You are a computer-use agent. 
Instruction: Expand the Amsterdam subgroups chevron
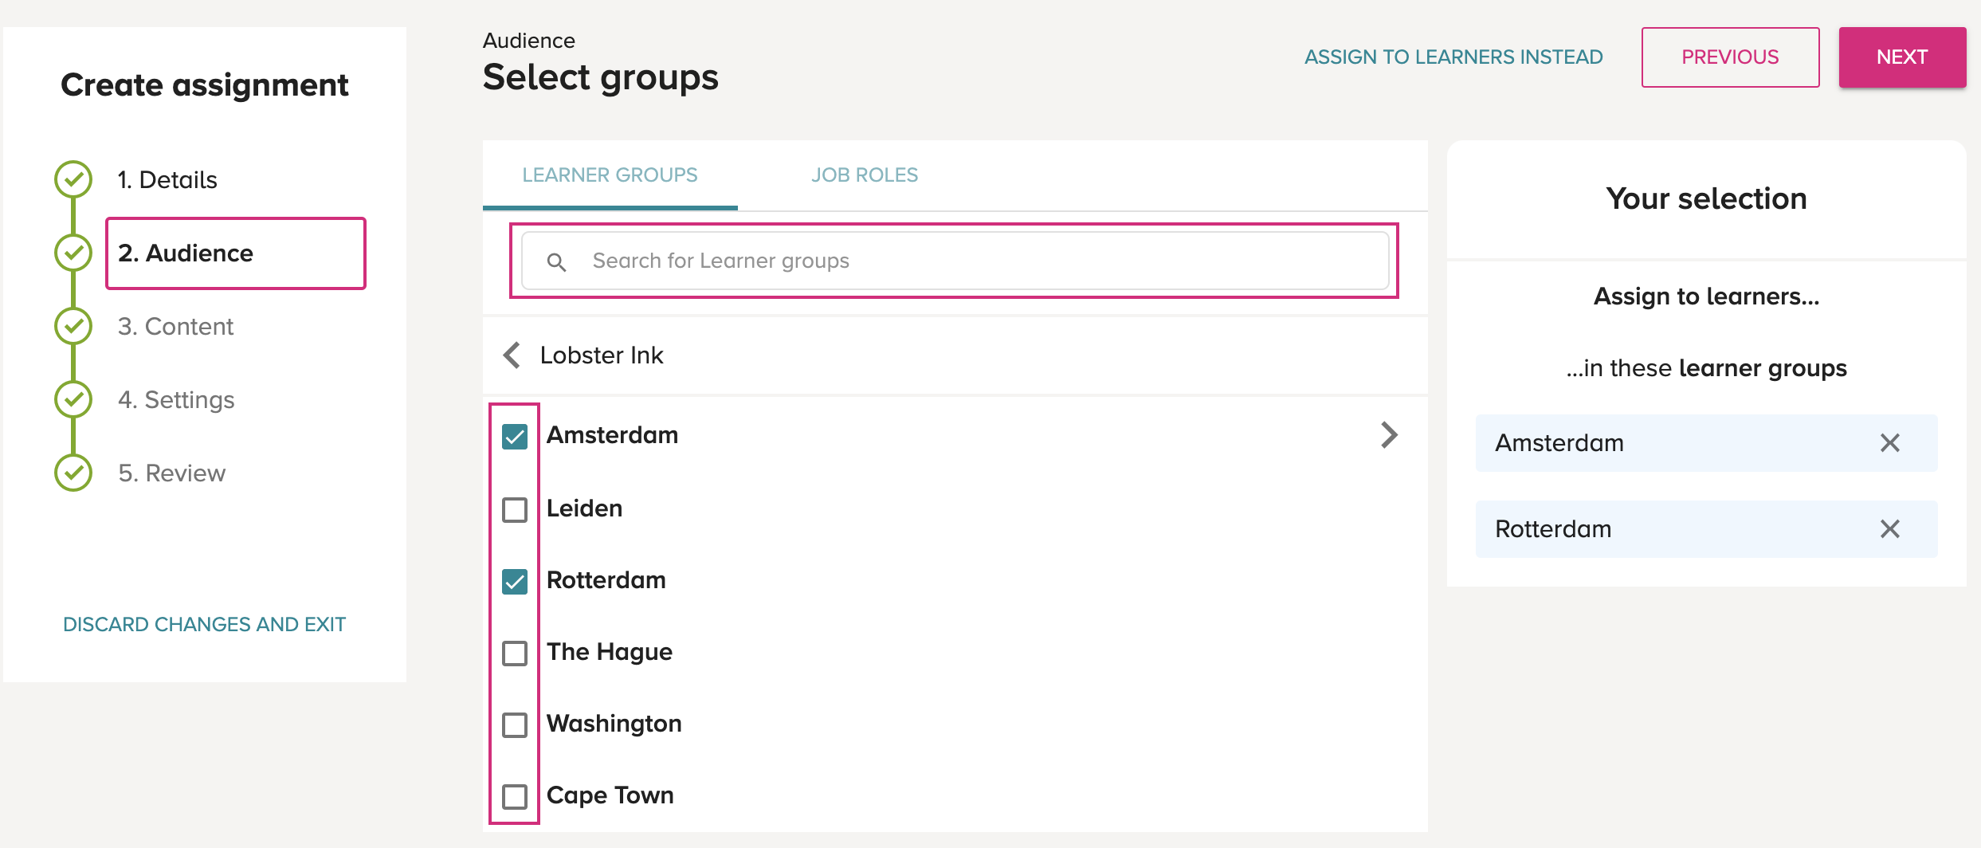pos(1389,435)
